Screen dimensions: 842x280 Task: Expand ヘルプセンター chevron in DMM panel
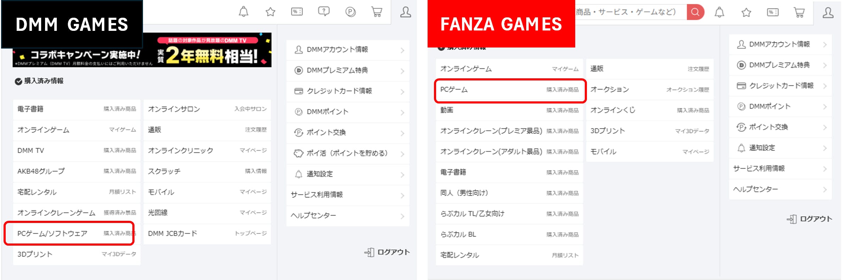click(402, 216)
